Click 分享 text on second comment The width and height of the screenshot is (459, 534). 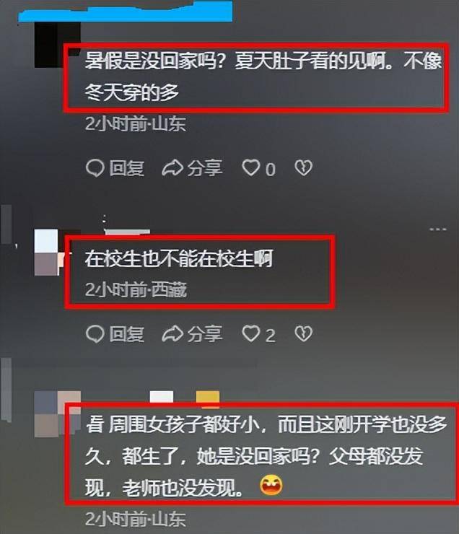point(205,334)
